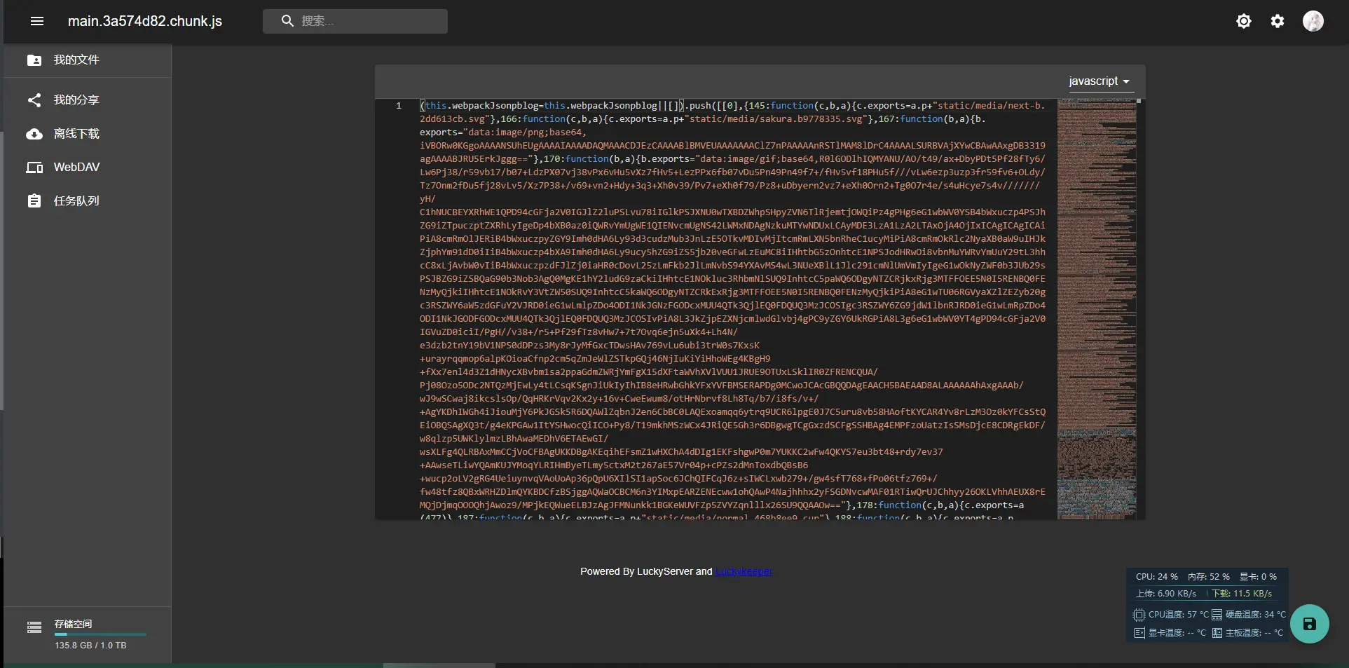Click the 内存: 52 % readout
Screen dimensions: 1349x668
(1208, 576)
